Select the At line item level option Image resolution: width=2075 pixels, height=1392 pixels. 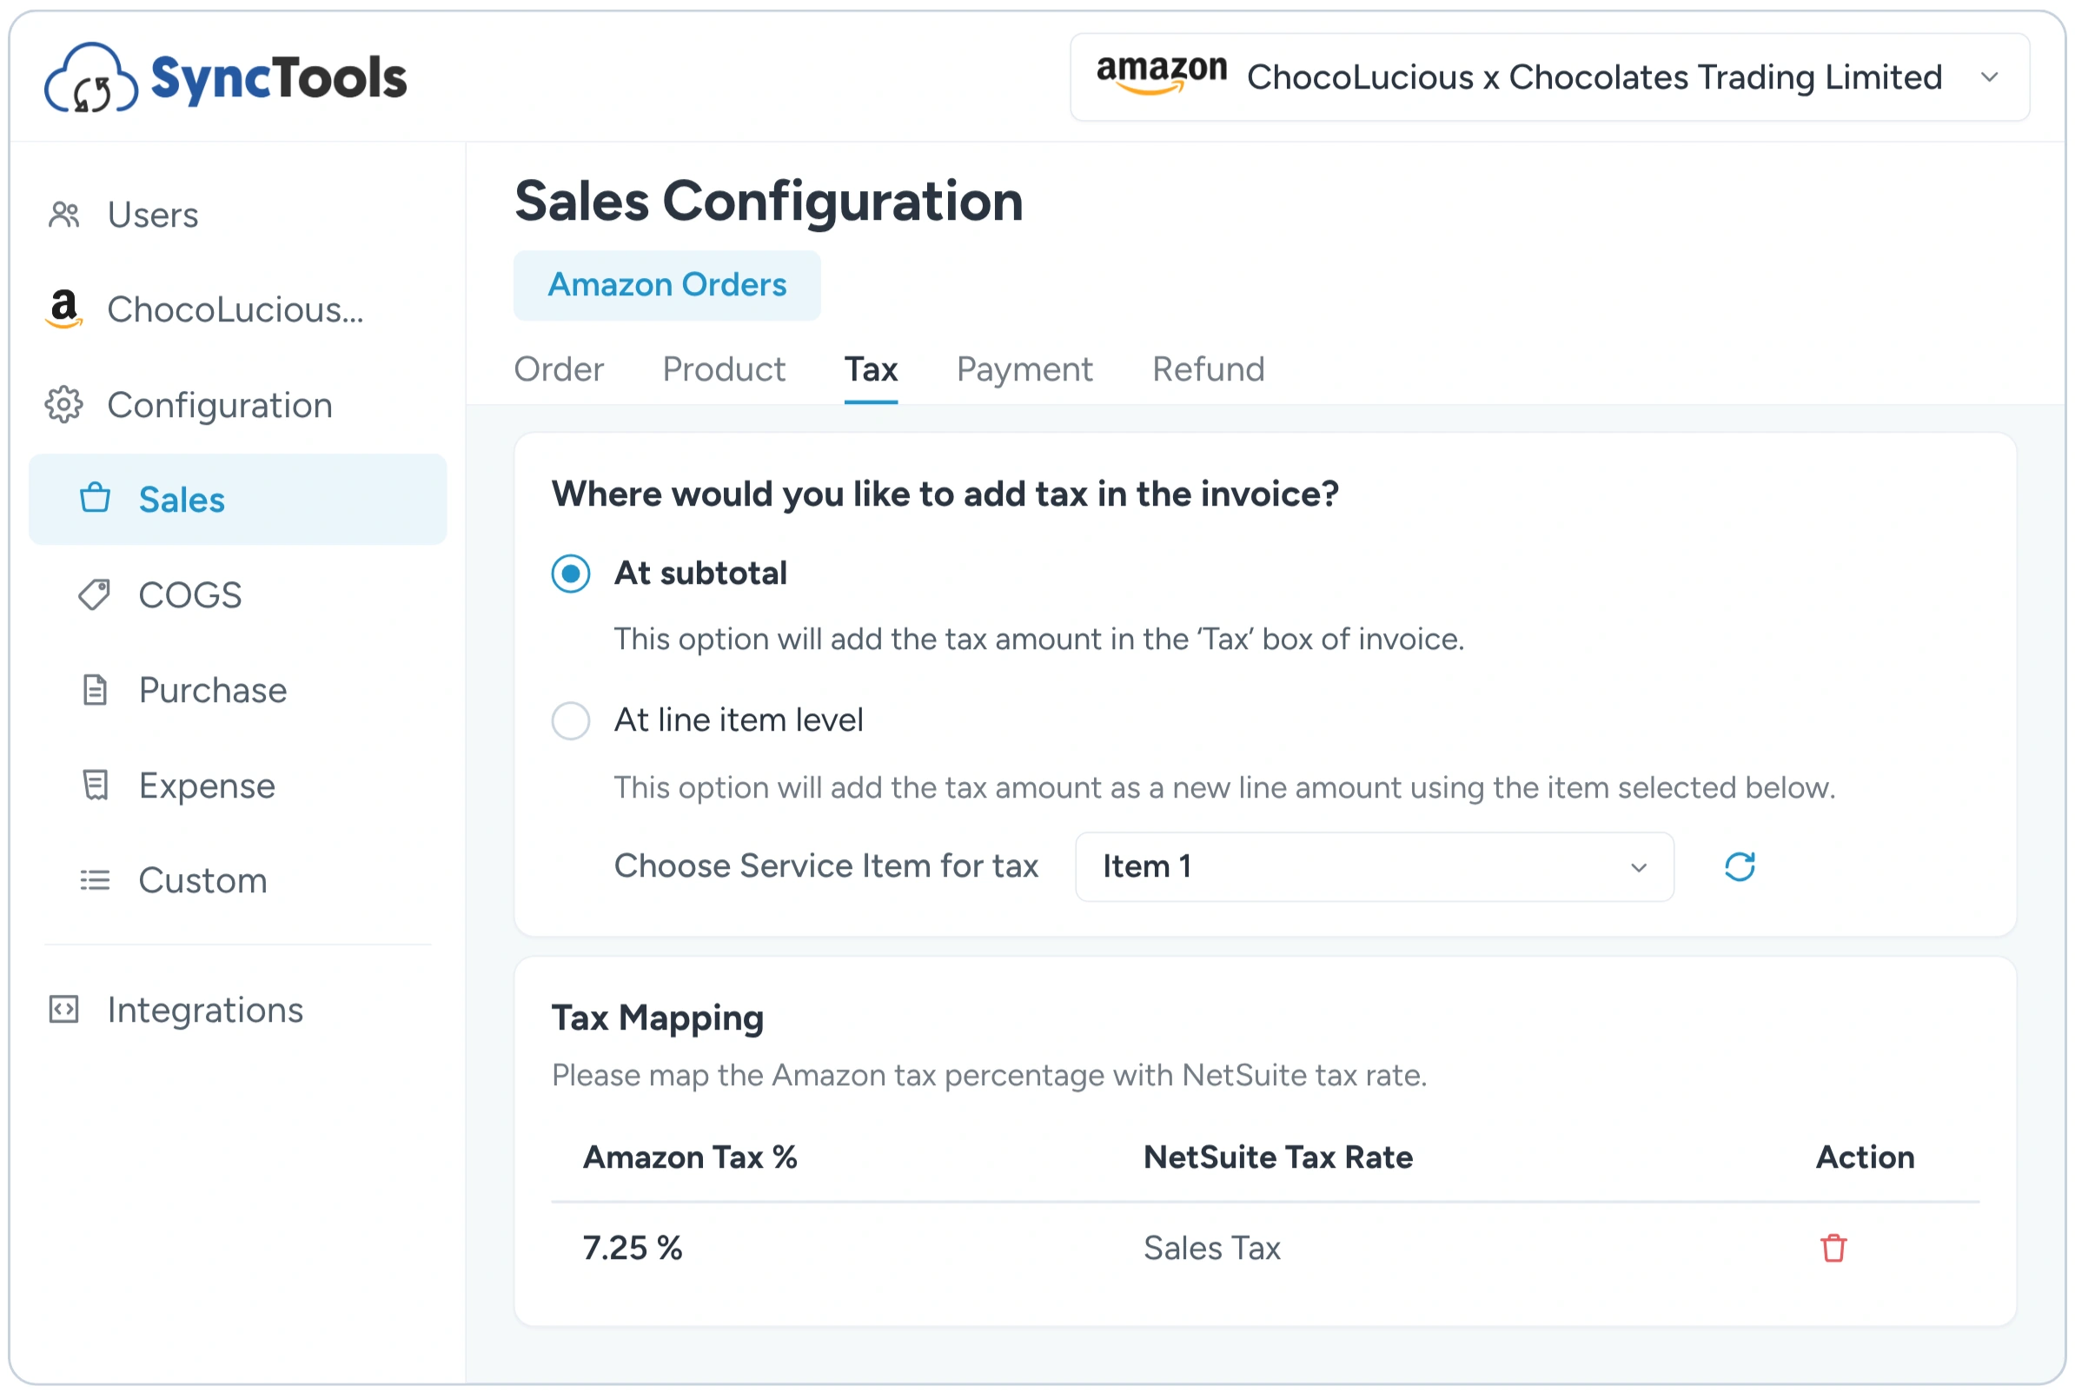coord(571,721)
